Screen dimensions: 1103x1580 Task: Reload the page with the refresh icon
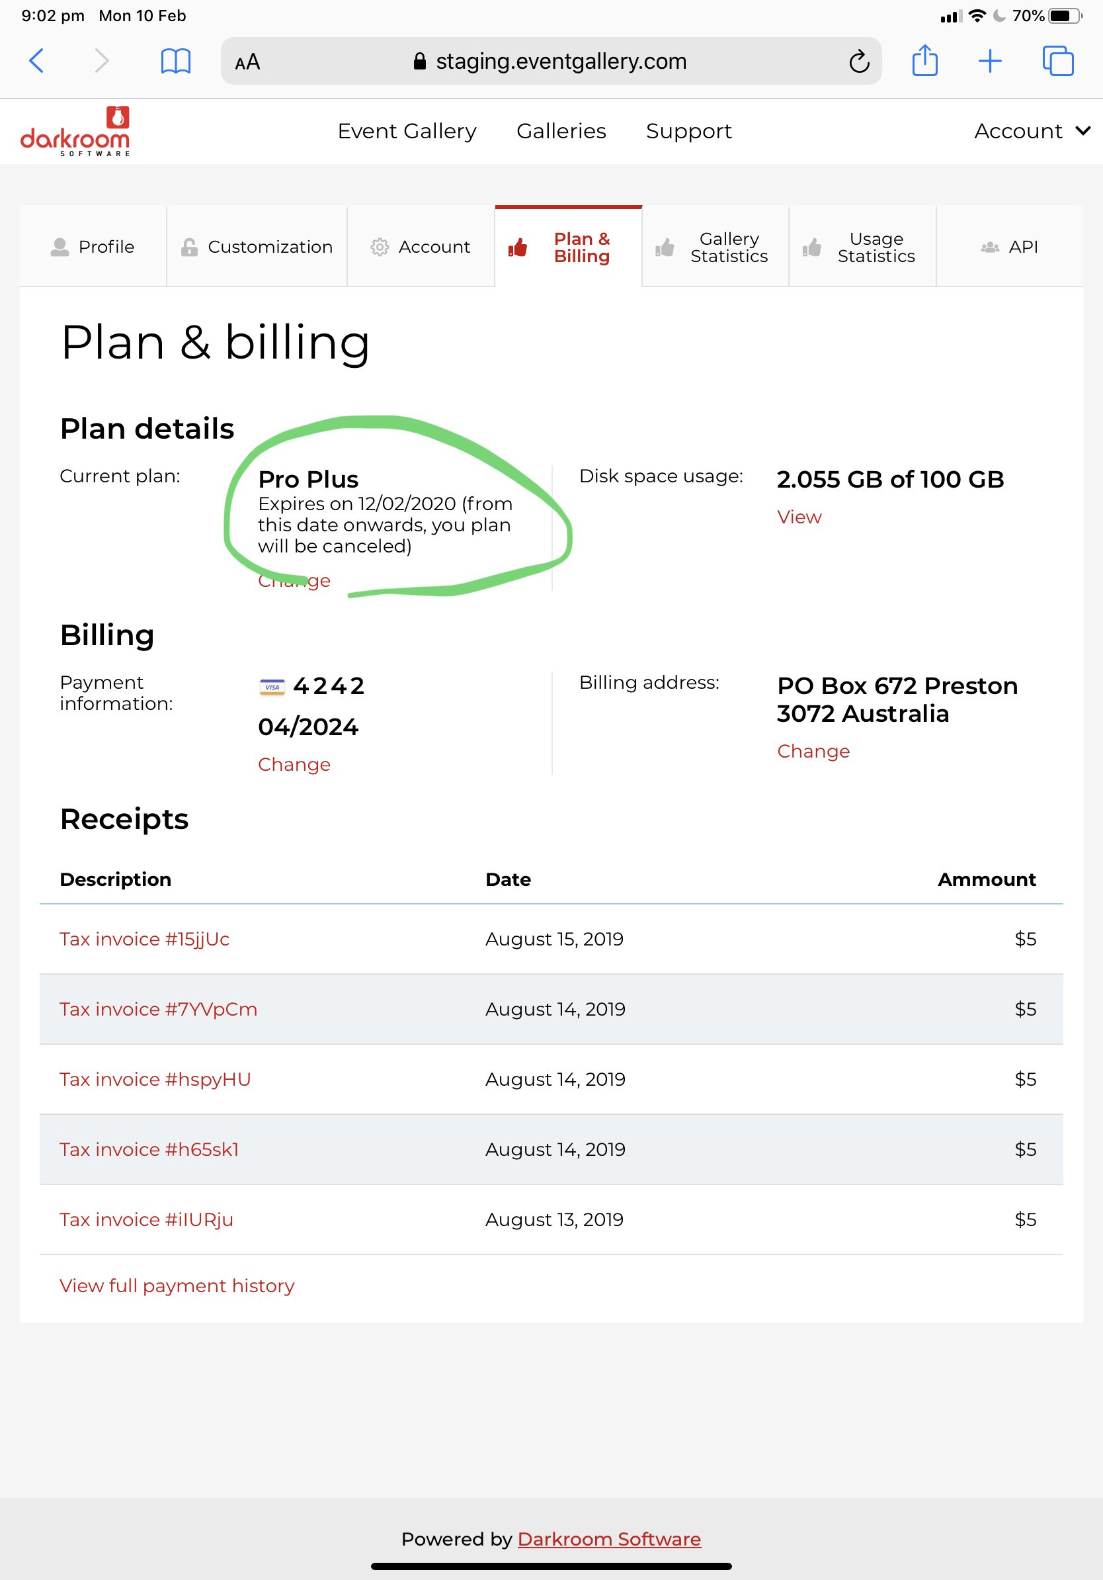coord(859,62)
